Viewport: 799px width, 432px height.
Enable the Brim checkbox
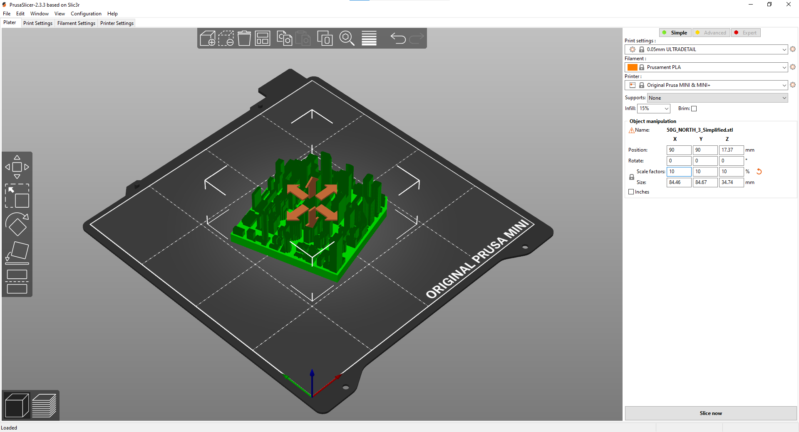(x=694, y=109)
